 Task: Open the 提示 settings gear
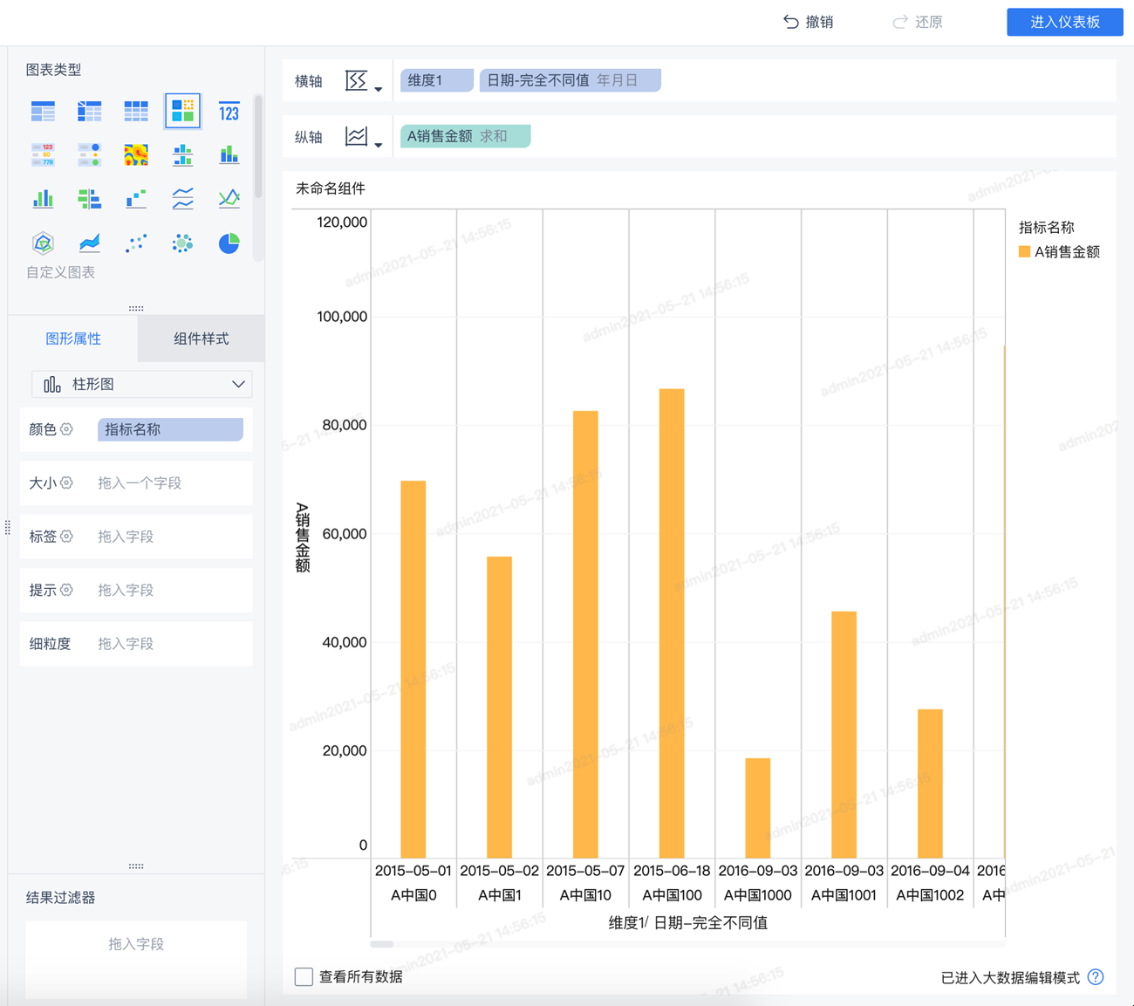point(66,590)
